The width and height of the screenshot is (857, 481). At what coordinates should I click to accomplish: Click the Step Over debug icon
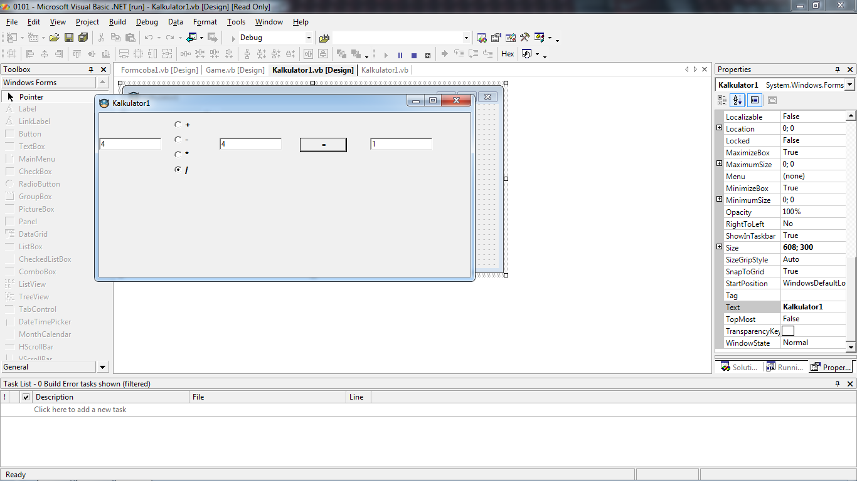coord(473,54)
